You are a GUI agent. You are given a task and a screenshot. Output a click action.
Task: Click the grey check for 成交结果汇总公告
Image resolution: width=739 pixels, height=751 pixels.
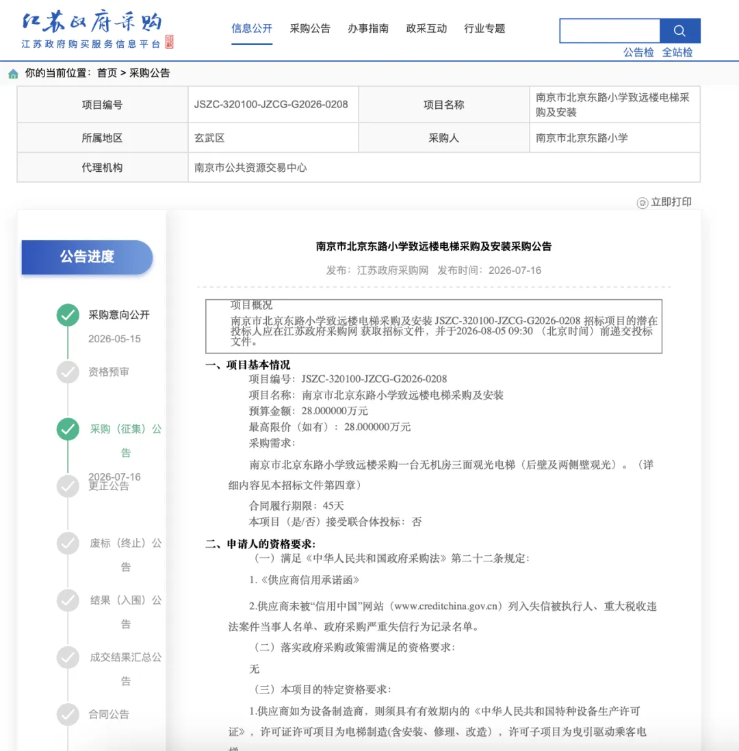(68, 657)
